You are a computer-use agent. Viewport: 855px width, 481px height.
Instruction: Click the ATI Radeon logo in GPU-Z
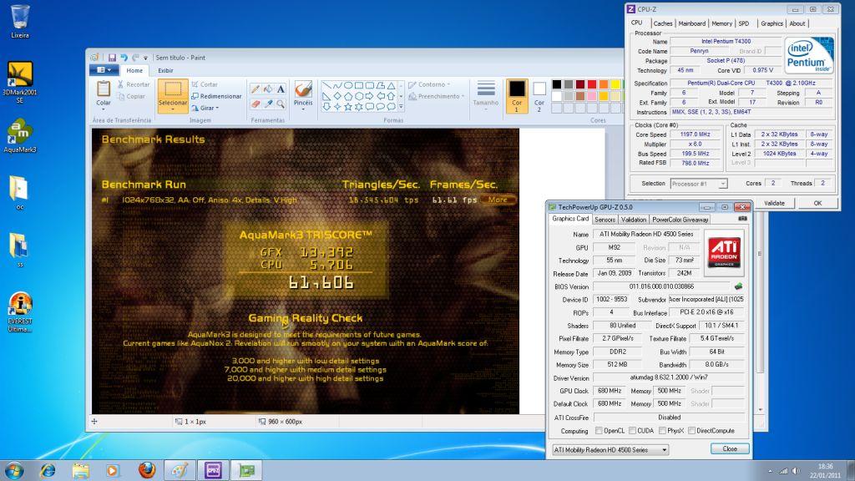(724, 251)
